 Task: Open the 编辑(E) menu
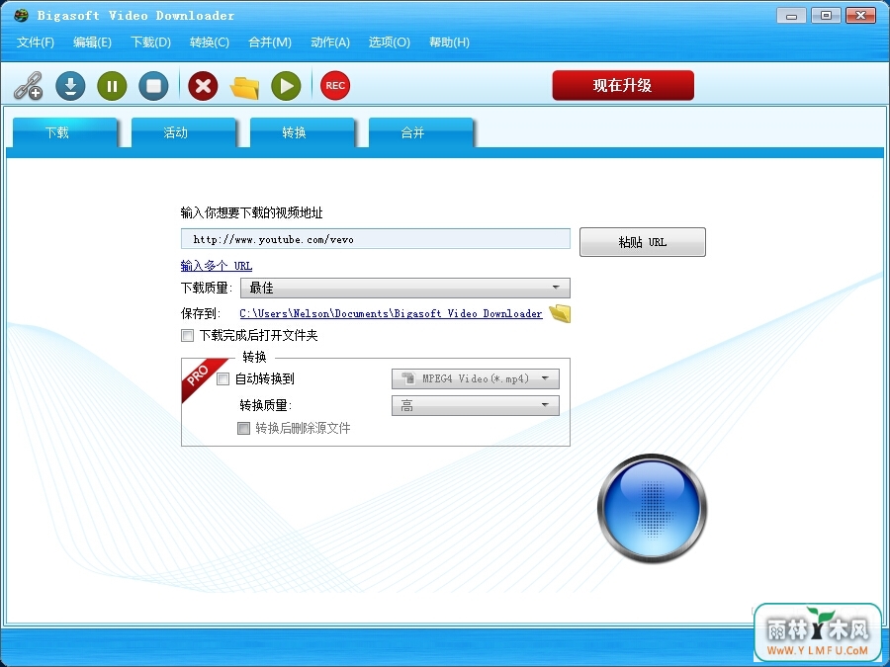[x=93, y=42]
